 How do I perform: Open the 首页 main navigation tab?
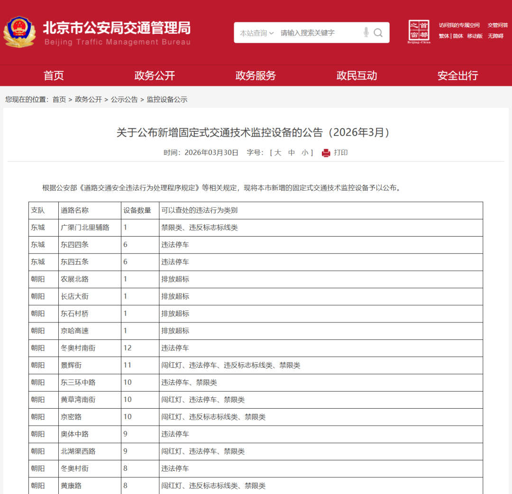(x=54, y=75)
